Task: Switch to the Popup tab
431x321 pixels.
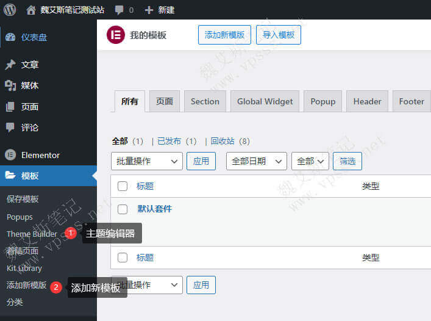Action: click(x=322, y=101)
